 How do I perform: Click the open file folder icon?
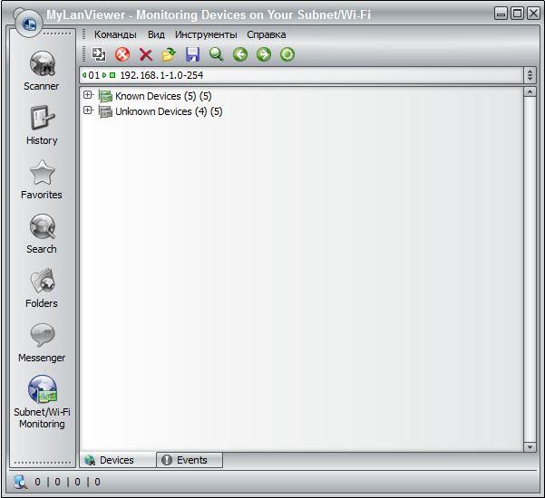coord(169,54)
